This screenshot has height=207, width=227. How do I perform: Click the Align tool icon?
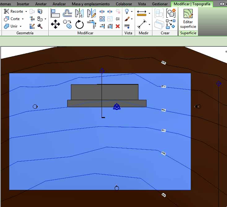pos(55,13)
